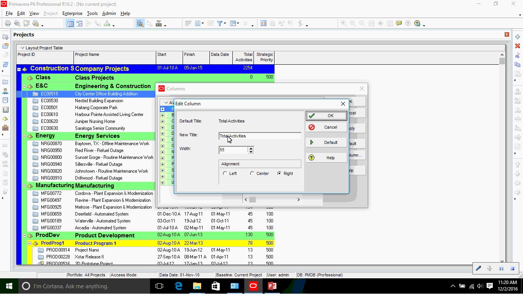Collapse the Engineering & Construction group

click(24, 86)
